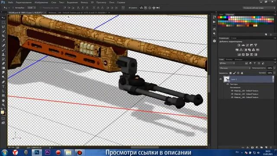Select the Clone Stamp tool
Image resolution: width=277 pixels, height=156 pixels.
(3, 55)
